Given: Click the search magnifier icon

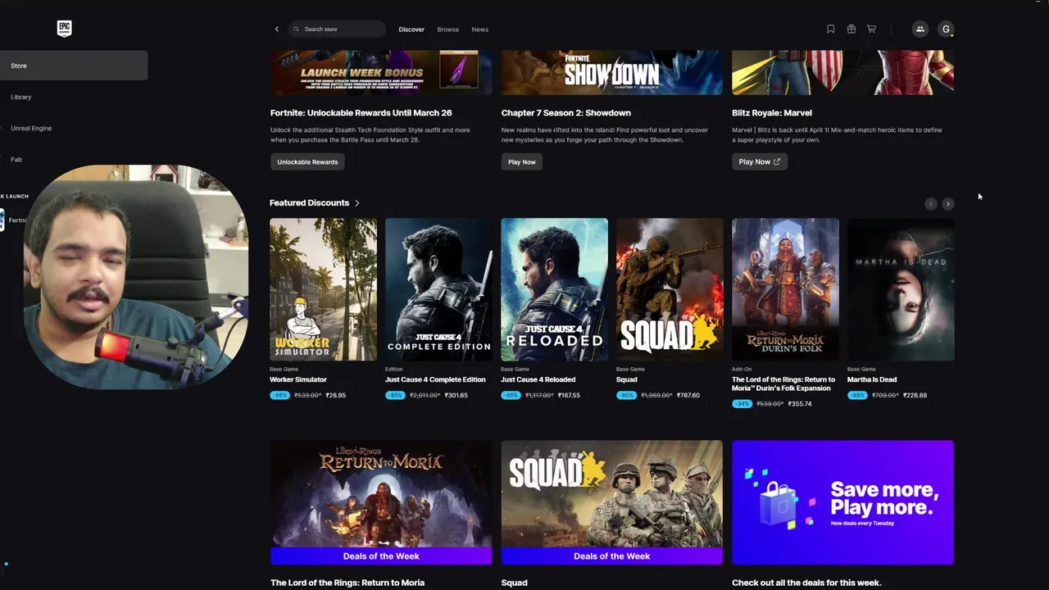Looking at the screenshot, I should (x=296, y=29).
